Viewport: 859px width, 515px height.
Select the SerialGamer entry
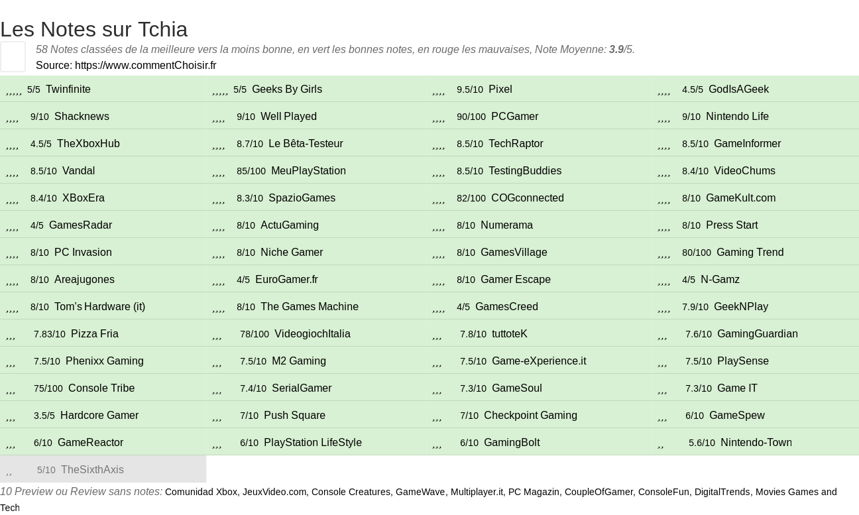coord(302,388)
